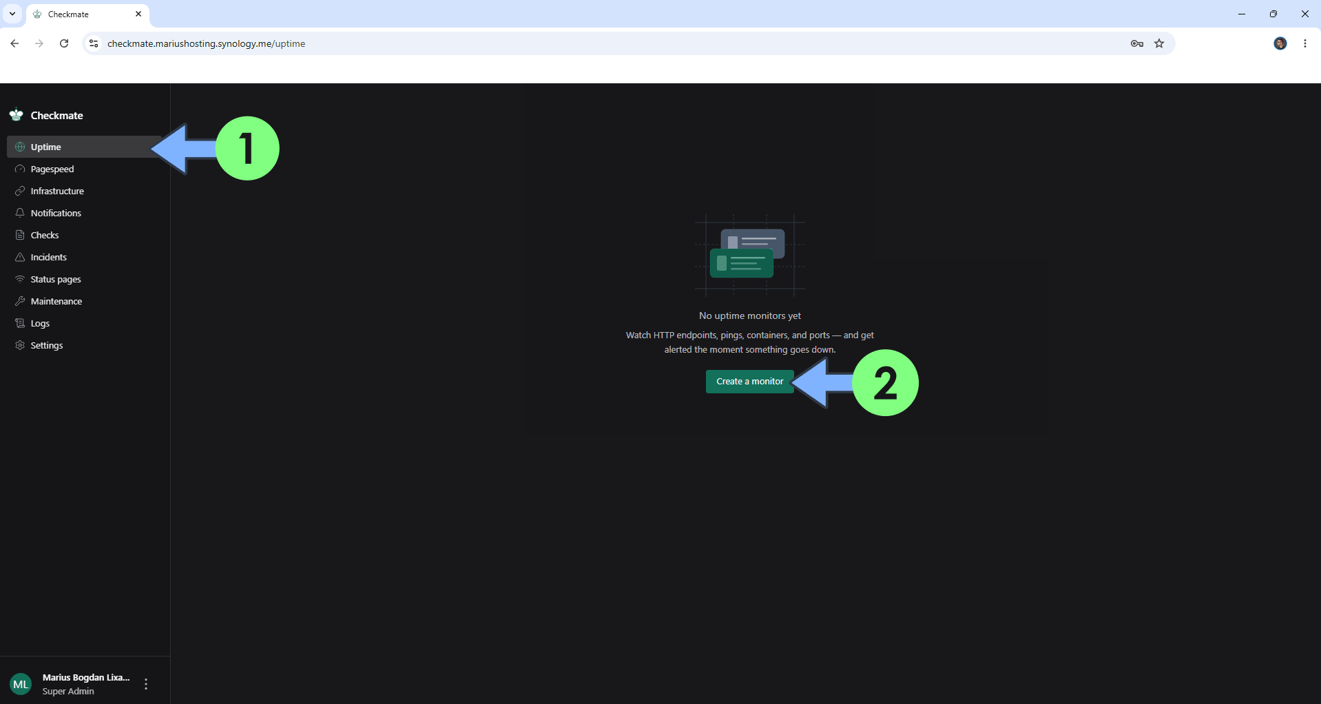Navigate to Infrastructure
The image size is (1321, 704).
[x=85, y=191]
